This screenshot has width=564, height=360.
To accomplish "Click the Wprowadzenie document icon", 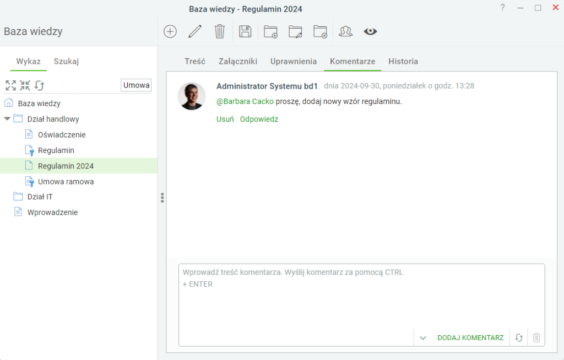I will coord(18,212).
